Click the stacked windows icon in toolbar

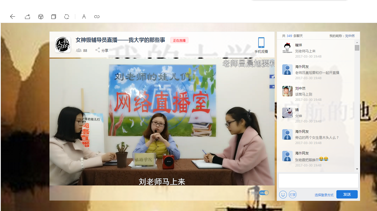tap(54, 17)
